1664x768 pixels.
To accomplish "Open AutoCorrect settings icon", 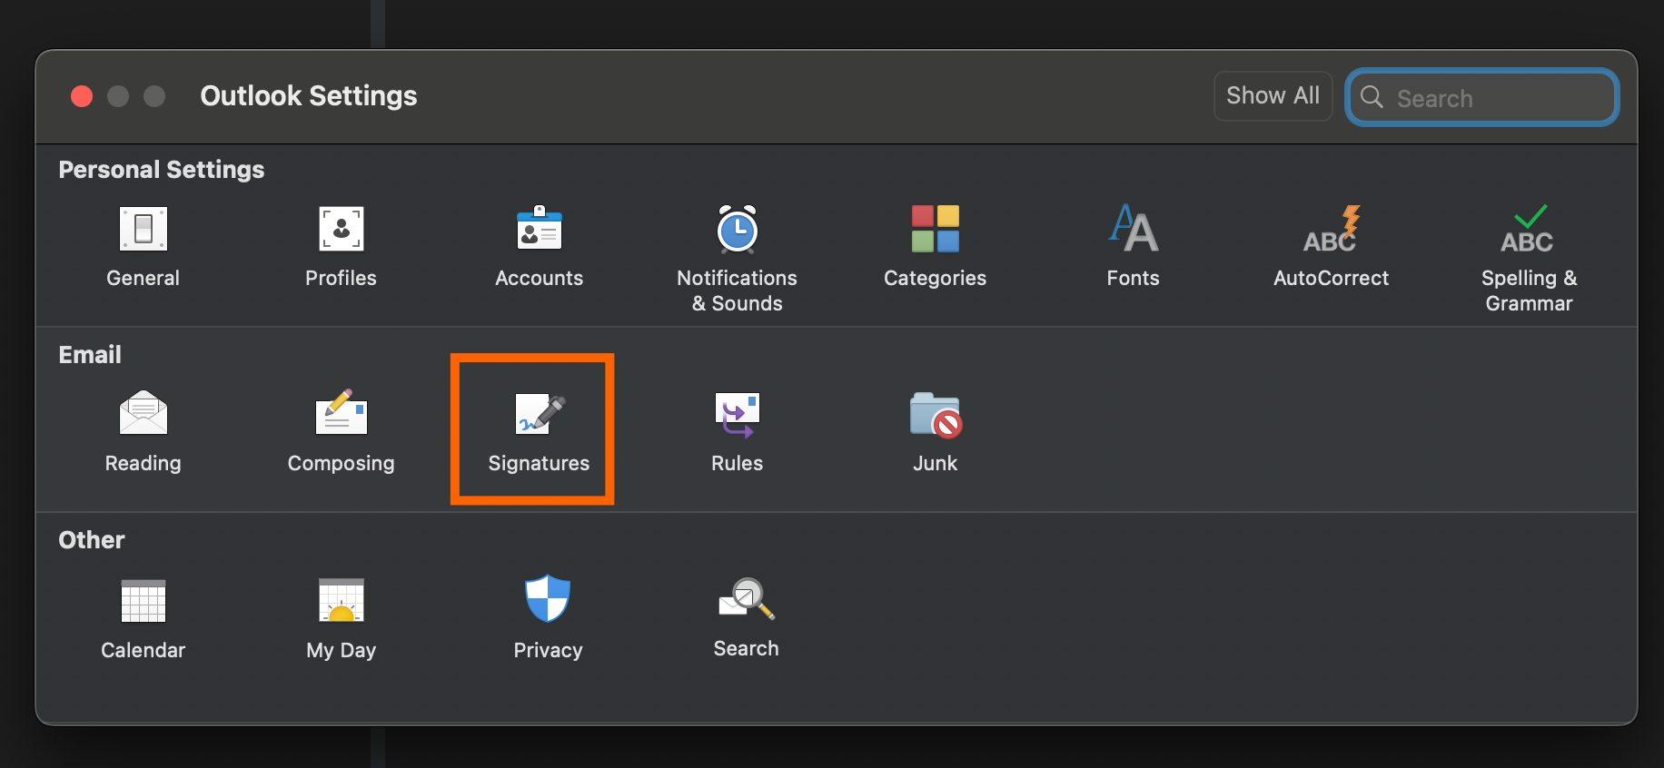I will [x=1332, y=229].
